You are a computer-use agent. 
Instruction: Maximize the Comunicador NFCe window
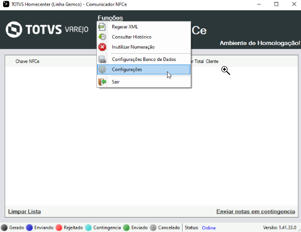coord(276,4)
